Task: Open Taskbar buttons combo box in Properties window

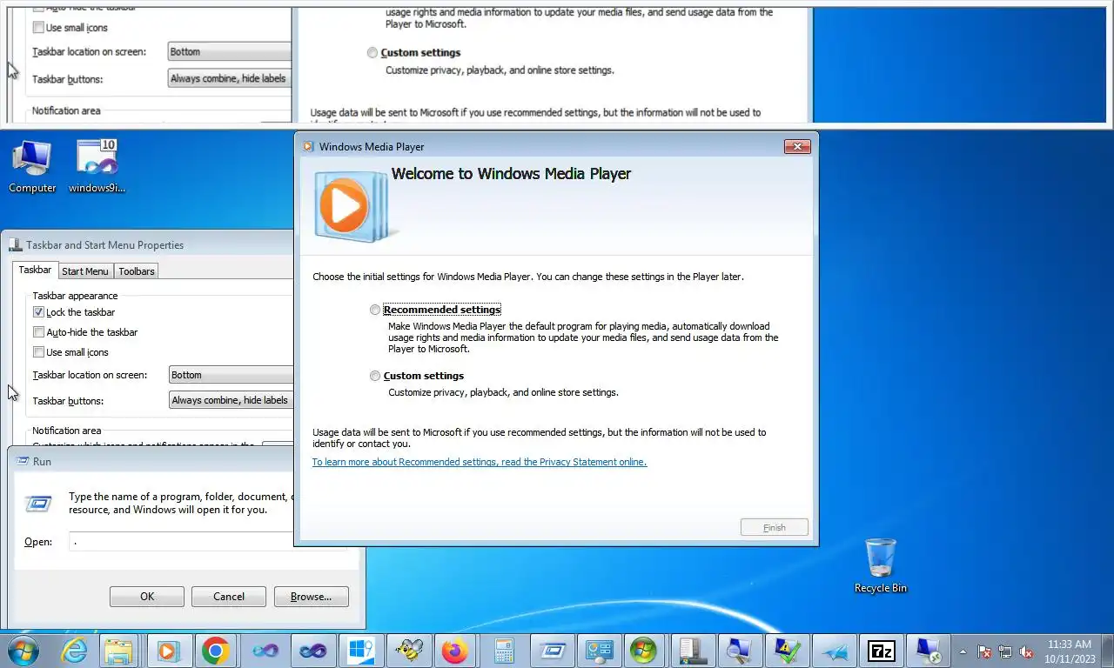Action: coord(231,400)
